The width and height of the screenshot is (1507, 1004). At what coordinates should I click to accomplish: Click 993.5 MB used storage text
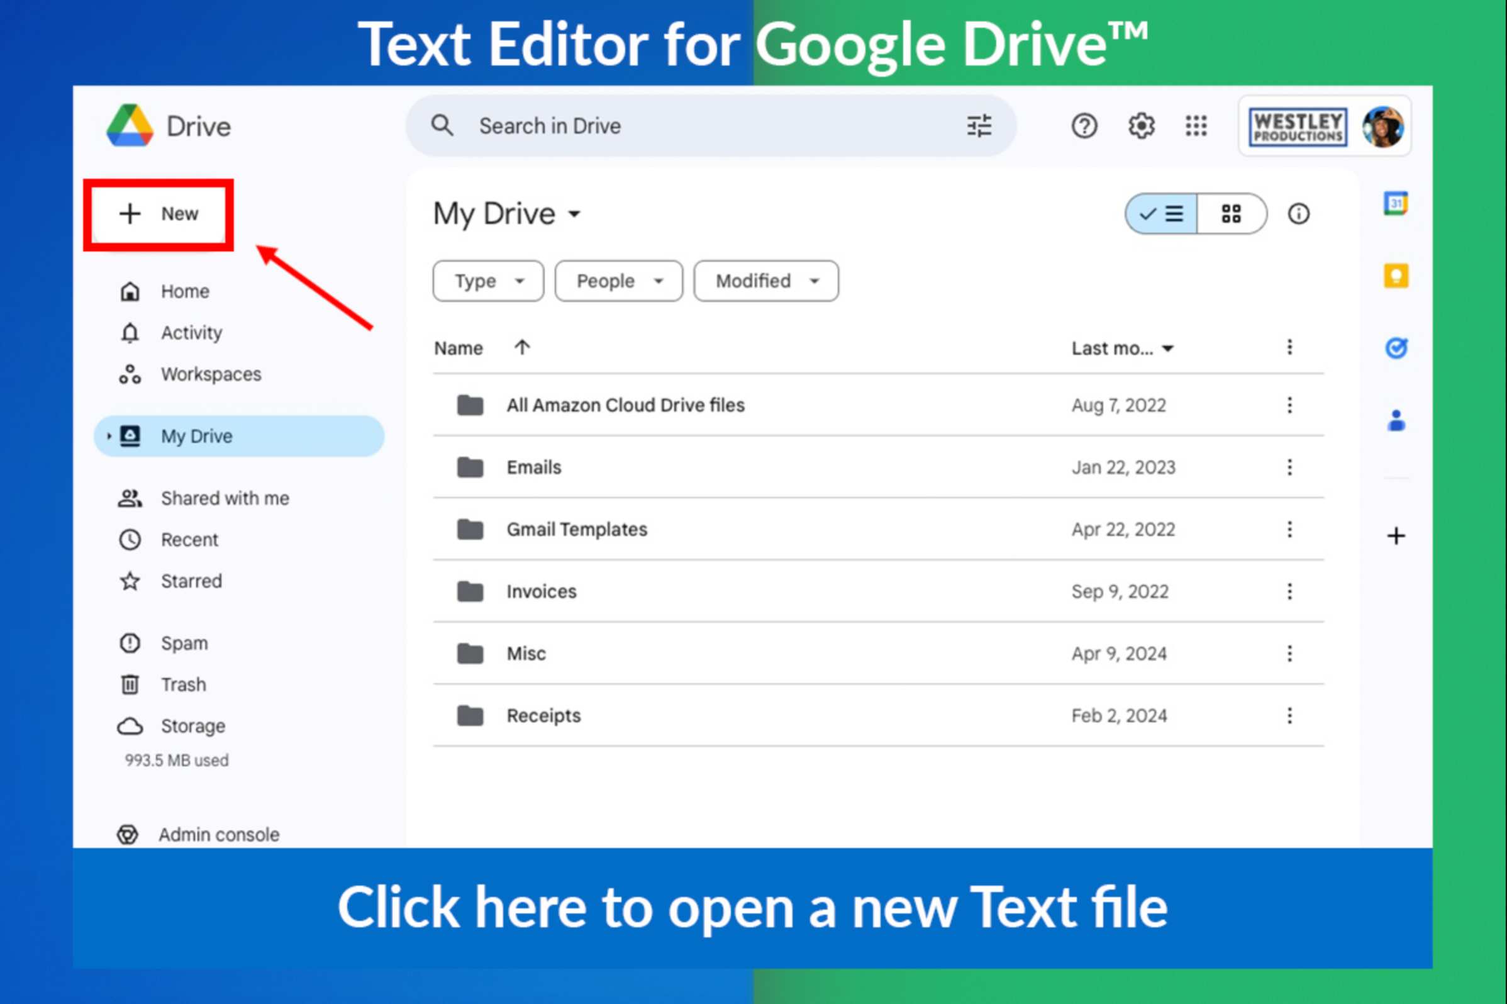[177, 760]
